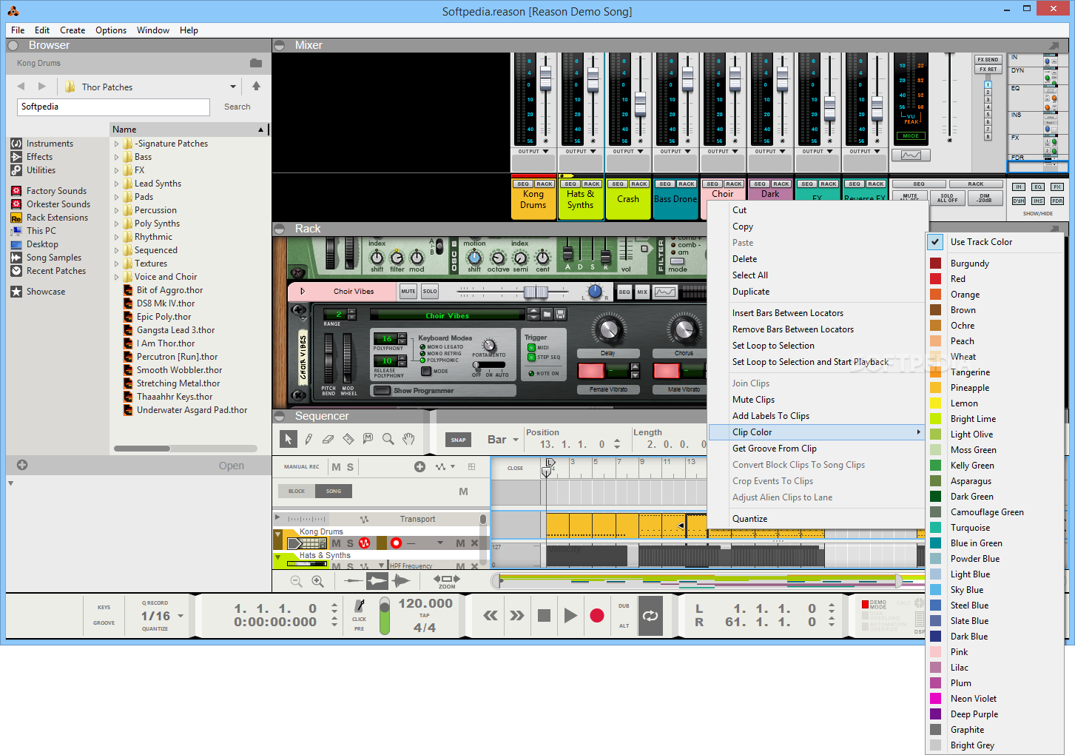Viewport: 1075px width, 755px height.
Task: Expand the Lead Synths folder
Action: click(116, 184)
